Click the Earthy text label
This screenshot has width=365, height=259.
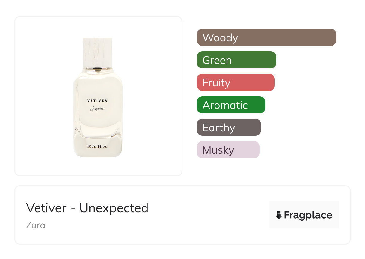tap(219, 128)
